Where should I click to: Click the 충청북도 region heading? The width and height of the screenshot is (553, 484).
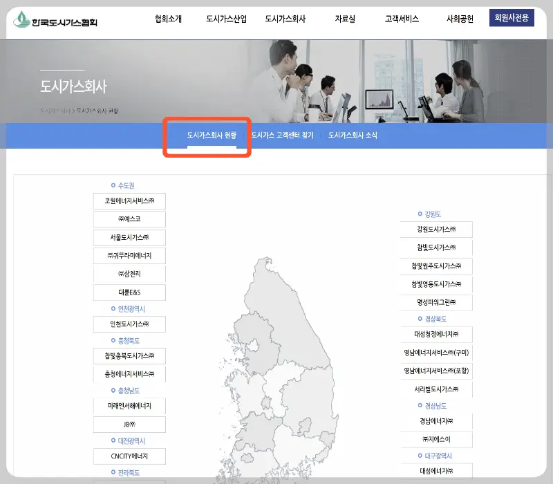[125, 341]
